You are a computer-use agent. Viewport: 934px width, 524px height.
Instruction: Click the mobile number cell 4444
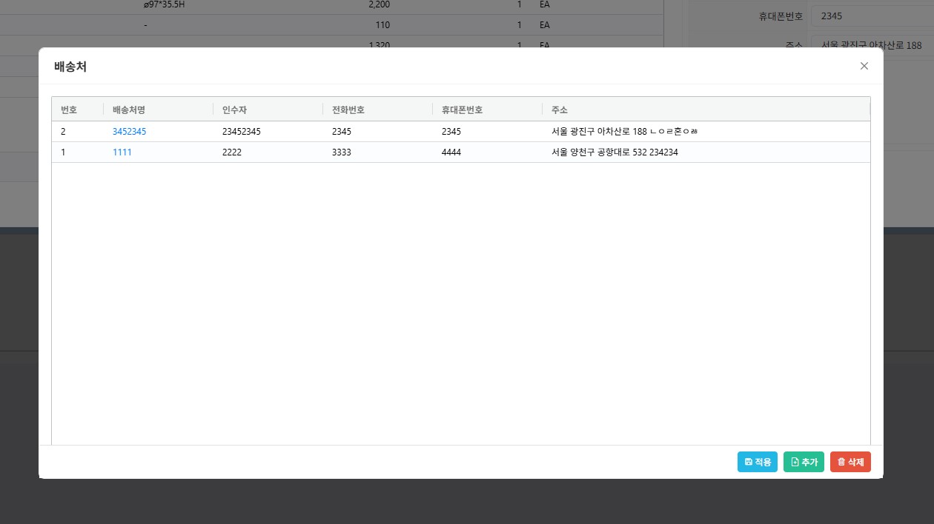click(x=451, y=152)
